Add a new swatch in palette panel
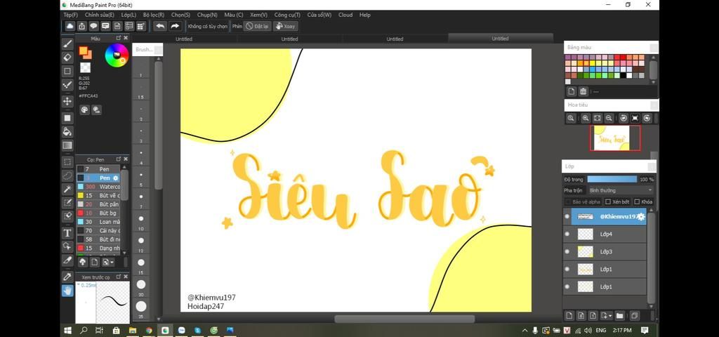Image resolution: width=719 pixels, height=337 pixels. 572,91
